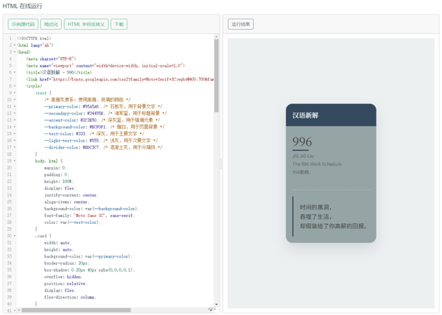
Task: Collapse the head tag fold arrow on line 3
Action: (15, 52)
